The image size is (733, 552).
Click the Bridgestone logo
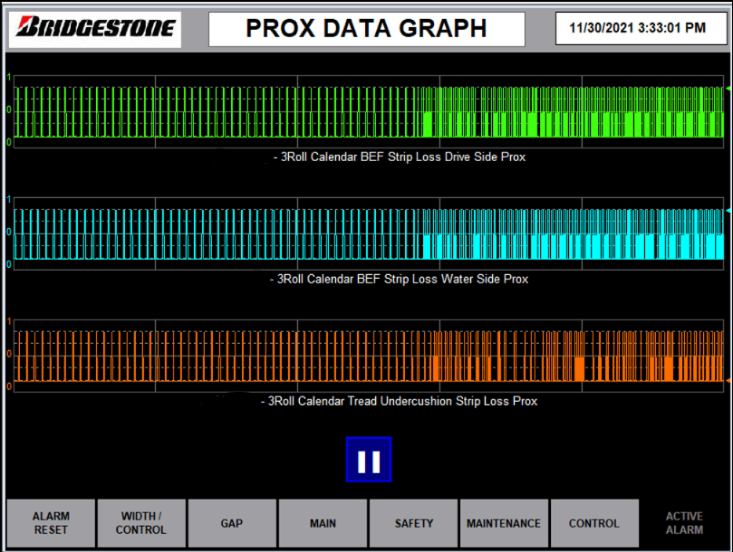(95, 28)
